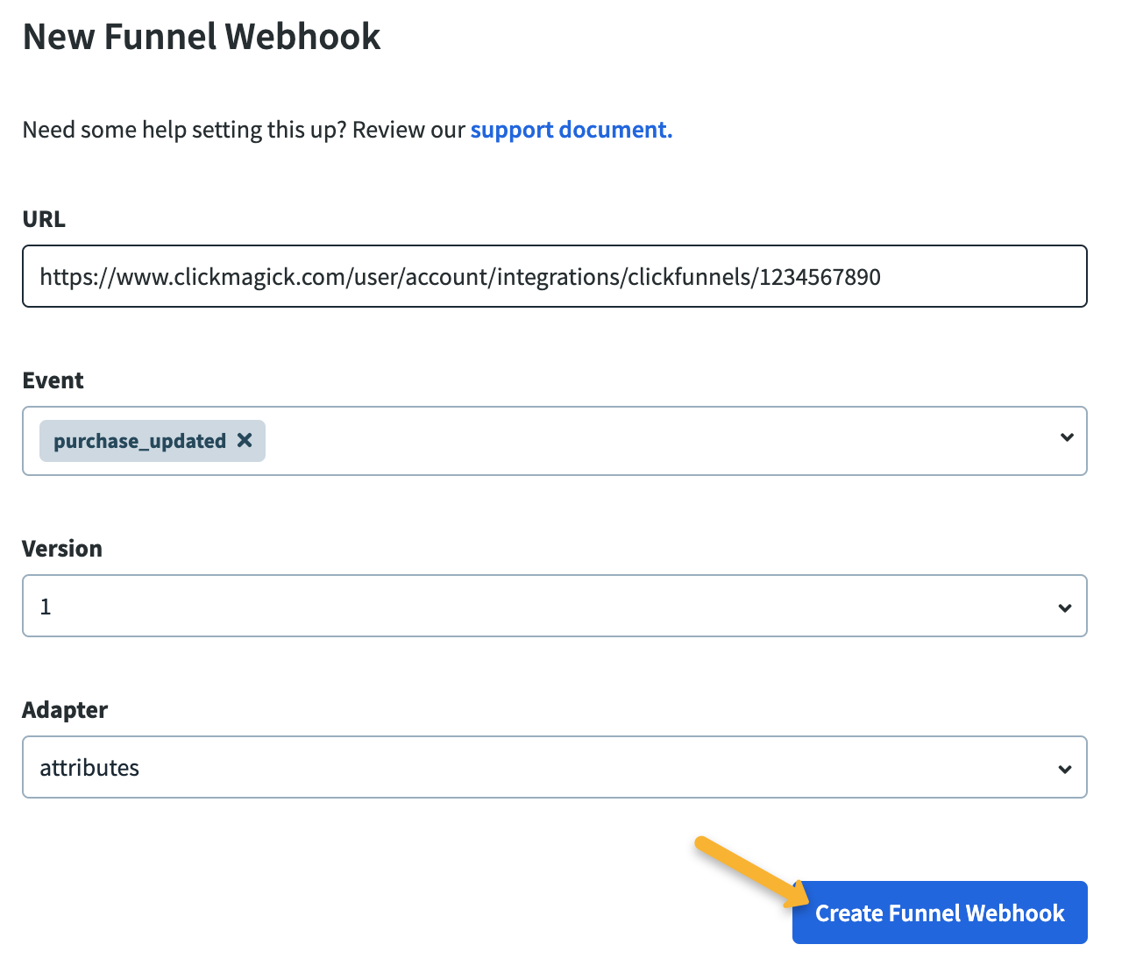The image size is (1129, 980).
Task: Click the URL field label
Action: (44, 219)
